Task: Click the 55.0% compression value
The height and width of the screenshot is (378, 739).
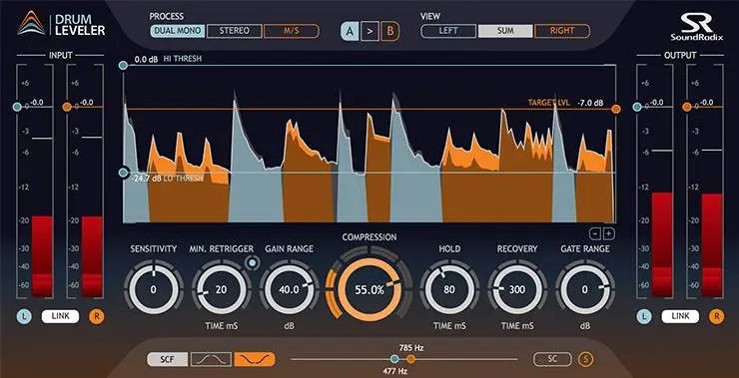Action: (369, 290)
